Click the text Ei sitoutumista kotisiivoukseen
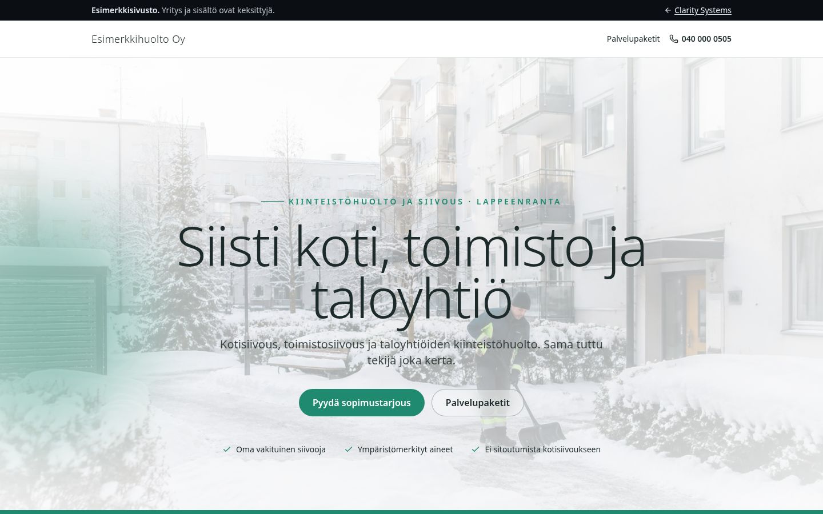The width and height of the screenshot is (823, 514). coord(542,449)
